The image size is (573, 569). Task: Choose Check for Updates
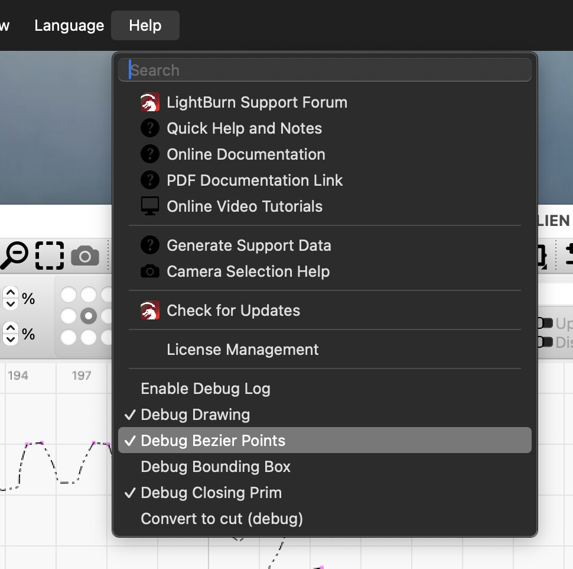(x=324, y=311)
